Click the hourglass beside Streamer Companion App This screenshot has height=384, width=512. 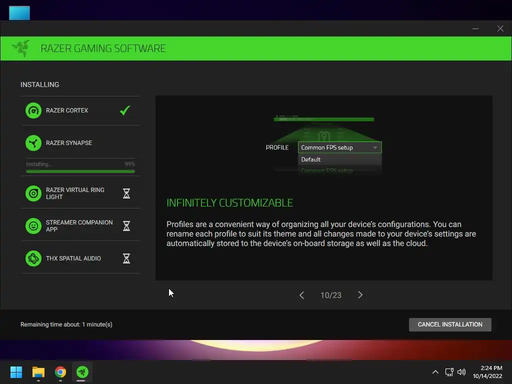126,226
